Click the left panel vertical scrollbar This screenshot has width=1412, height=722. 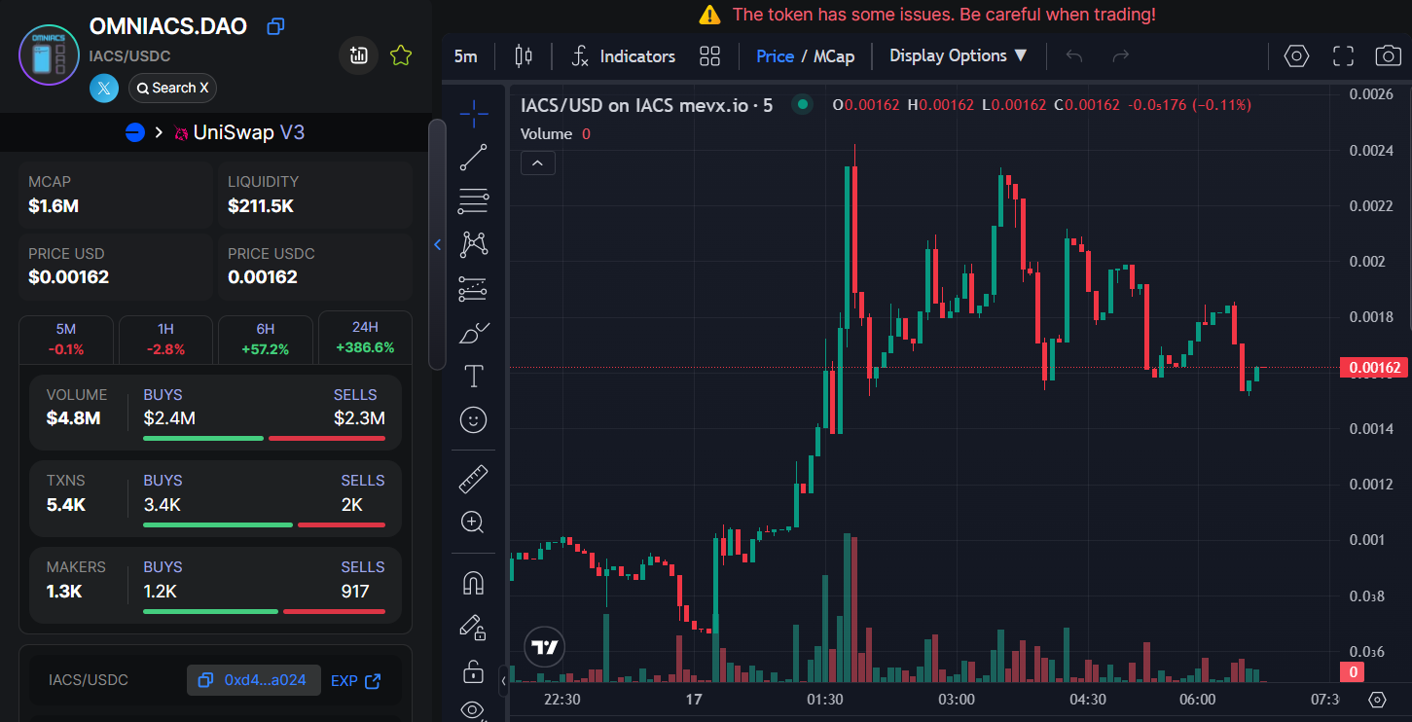[x=437, y=243]
